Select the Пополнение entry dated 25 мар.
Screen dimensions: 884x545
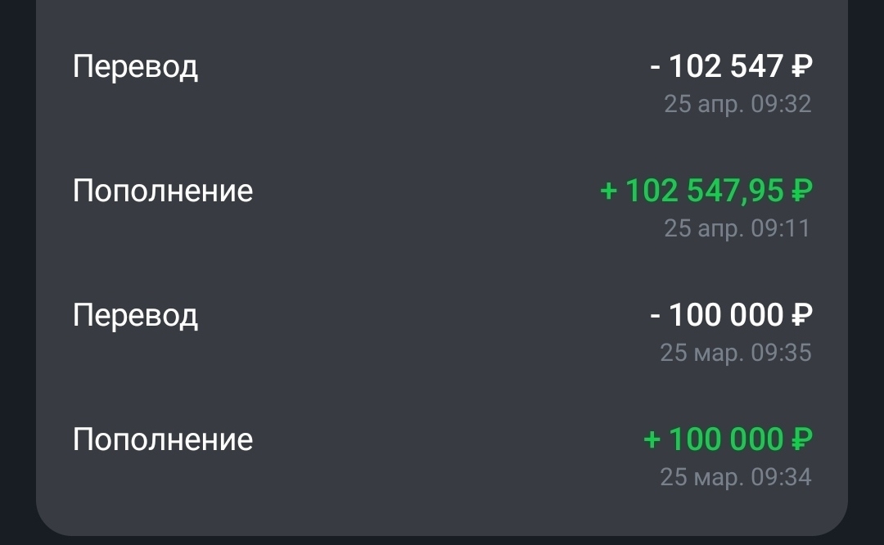click(163, 440)
